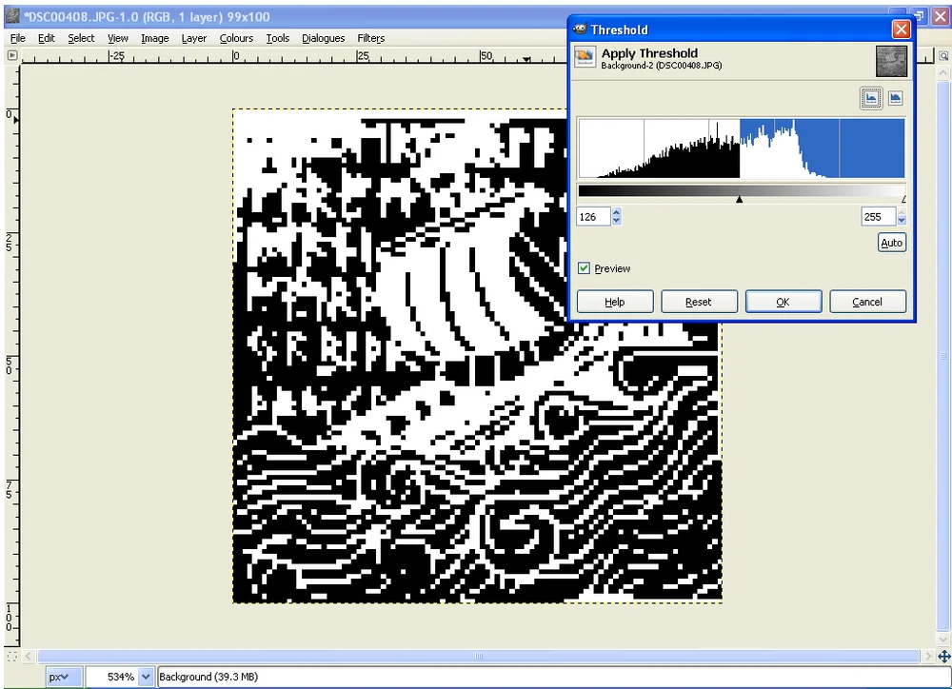The image size is (952, 689).
Task: Disable the Preview checkbox
Action: point(584,268)
